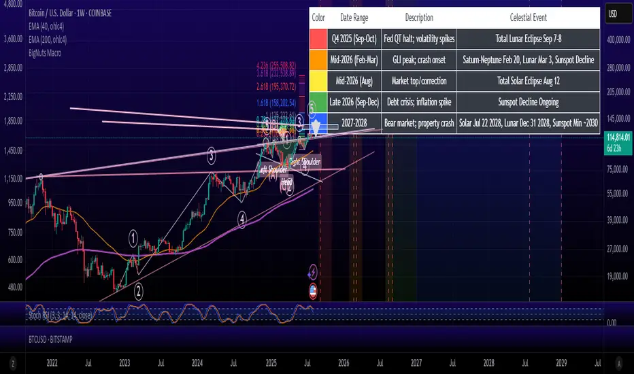
Task: Click the GLI peak; crash onset cell
Action: tap(419, 60)
